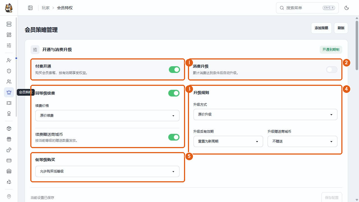Switch to dark mode moon icon

click(347, 8)
